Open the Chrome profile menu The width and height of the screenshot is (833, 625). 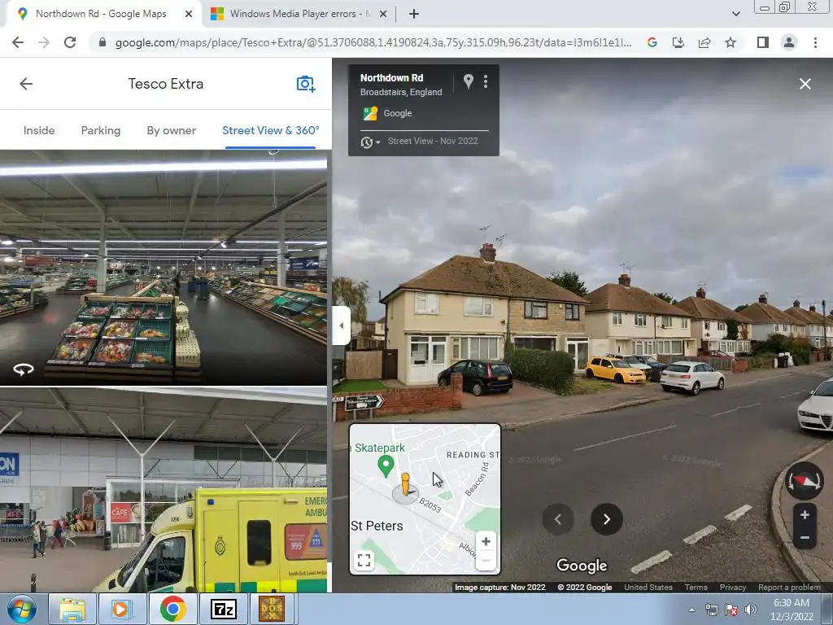[789, 42]
